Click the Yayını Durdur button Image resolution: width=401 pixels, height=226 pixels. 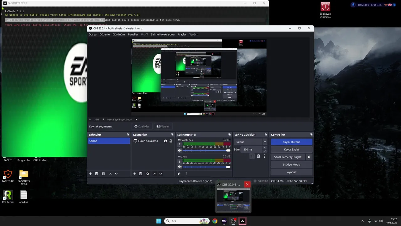point(291,142)
